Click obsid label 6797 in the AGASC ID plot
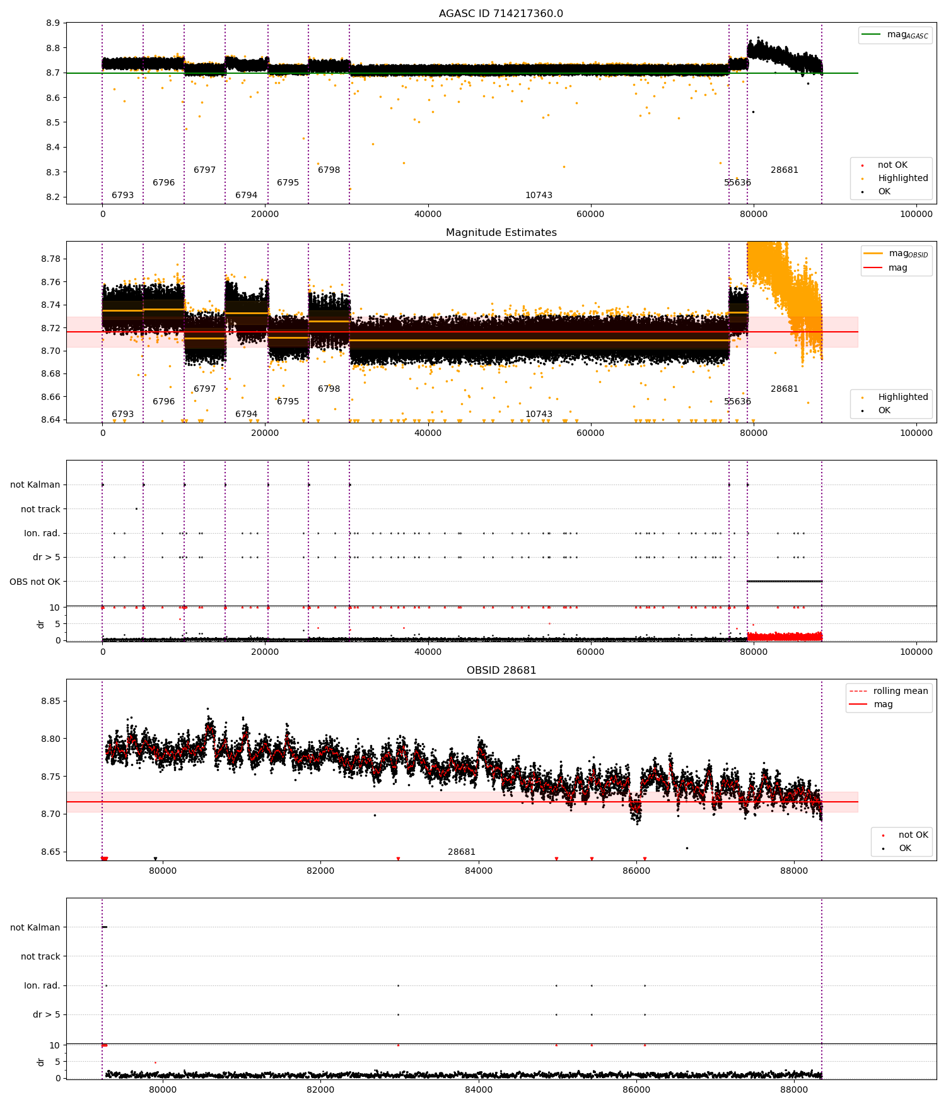 pos(204,170)
